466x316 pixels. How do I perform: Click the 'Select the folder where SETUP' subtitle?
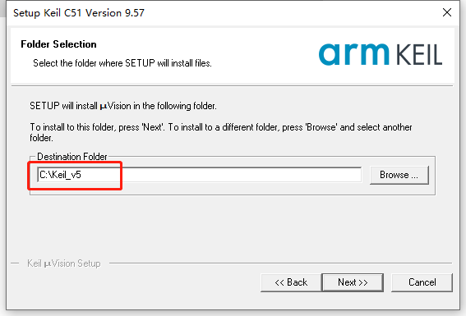tap(122, 63)
